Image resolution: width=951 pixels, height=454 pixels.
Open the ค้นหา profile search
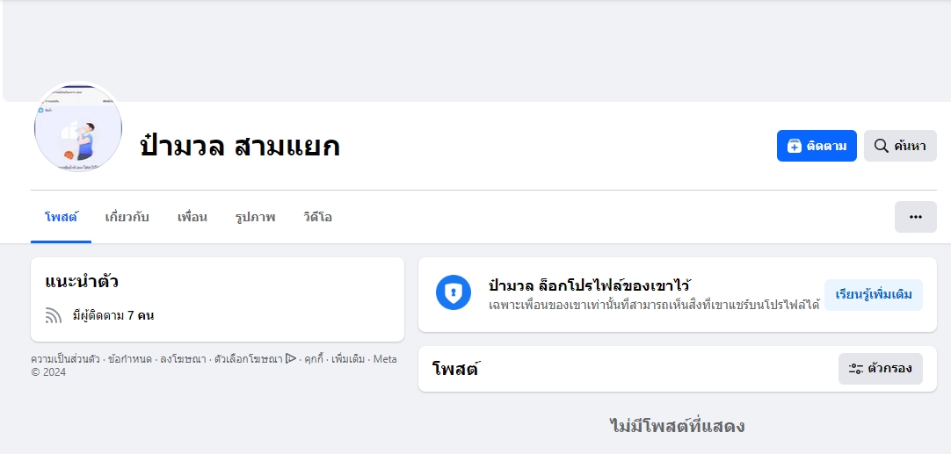(899, 146)
